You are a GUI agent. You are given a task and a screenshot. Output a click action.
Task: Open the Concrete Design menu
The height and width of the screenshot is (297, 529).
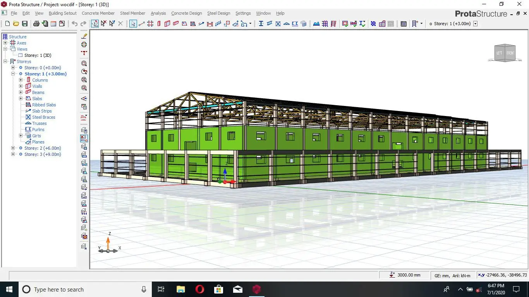tap(186, 13)
